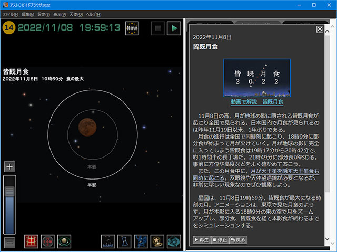Toggle constellation lines icon
Image resolution: width=337 pixels, height=252 pixels.
click(124, 241)
